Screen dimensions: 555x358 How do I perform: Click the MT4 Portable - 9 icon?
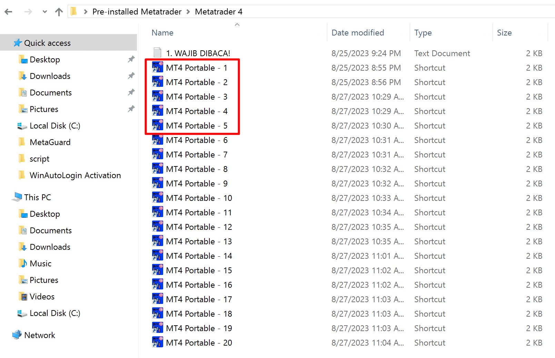pyautogui.click(x=158, y=183)
